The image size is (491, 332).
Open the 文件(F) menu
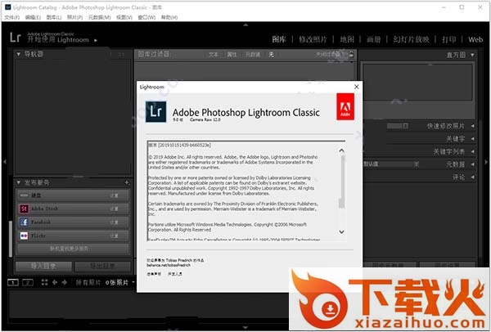point(12,16)
